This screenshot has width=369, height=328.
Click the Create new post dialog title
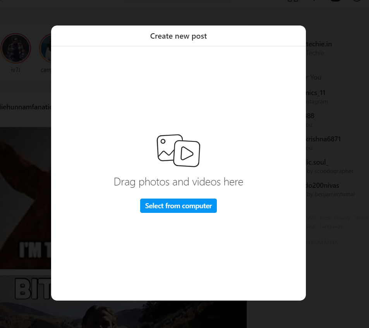click(178, 36)
